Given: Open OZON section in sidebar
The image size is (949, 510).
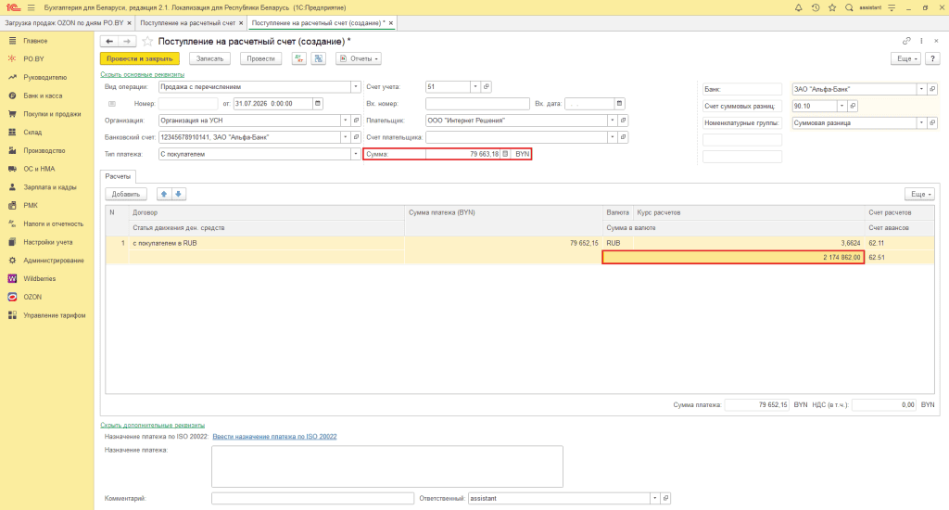Looking at the screenshot, I should [32, 297].
